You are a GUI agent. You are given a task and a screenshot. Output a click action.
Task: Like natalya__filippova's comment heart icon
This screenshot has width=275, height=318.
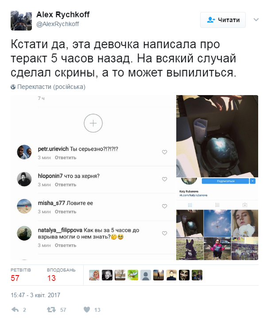tap(164, 233)
